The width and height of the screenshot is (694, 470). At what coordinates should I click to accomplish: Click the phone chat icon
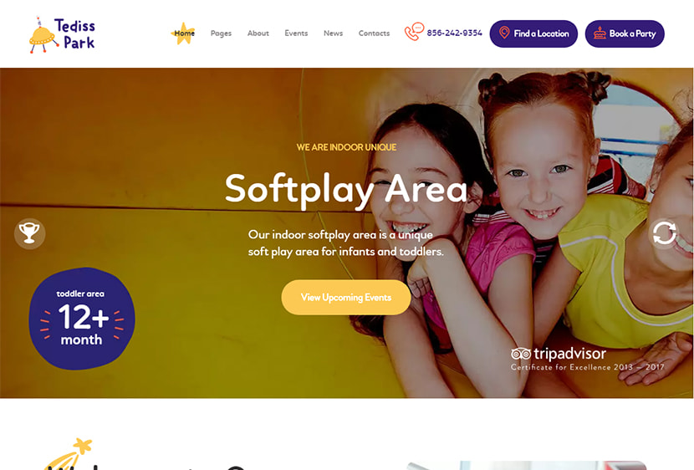click(414, 32)
